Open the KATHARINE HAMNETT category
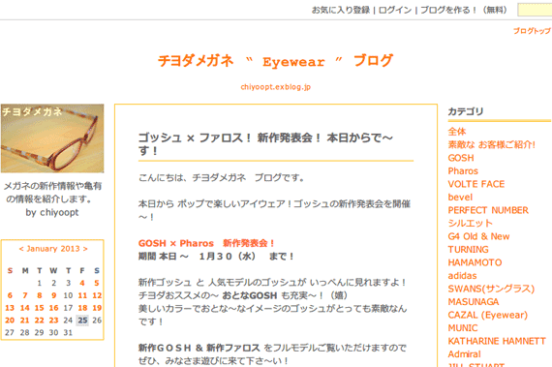Viewport: 552px width, 367px height. (x=497, y=341)
